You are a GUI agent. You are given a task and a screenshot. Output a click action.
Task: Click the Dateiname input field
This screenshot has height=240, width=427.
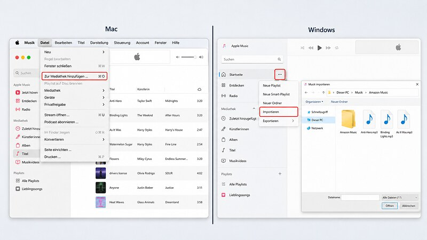(360, 197)
